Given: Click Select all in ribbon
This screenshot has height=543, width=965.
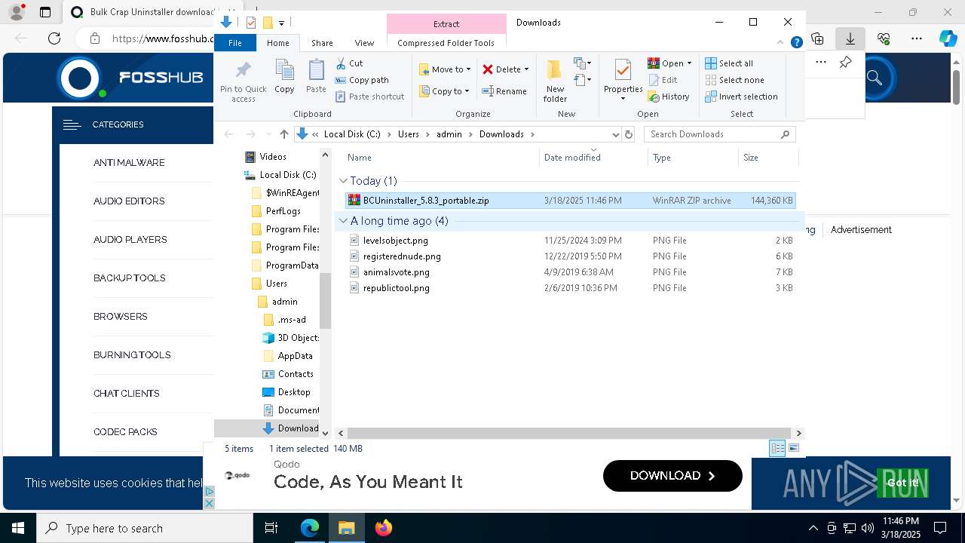Looking at the screenshot, I should click(x=729, y=63).
